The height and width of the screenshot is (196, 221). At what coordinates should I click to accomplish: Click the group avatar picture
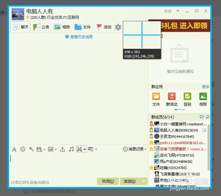click(x=18, y=14)
